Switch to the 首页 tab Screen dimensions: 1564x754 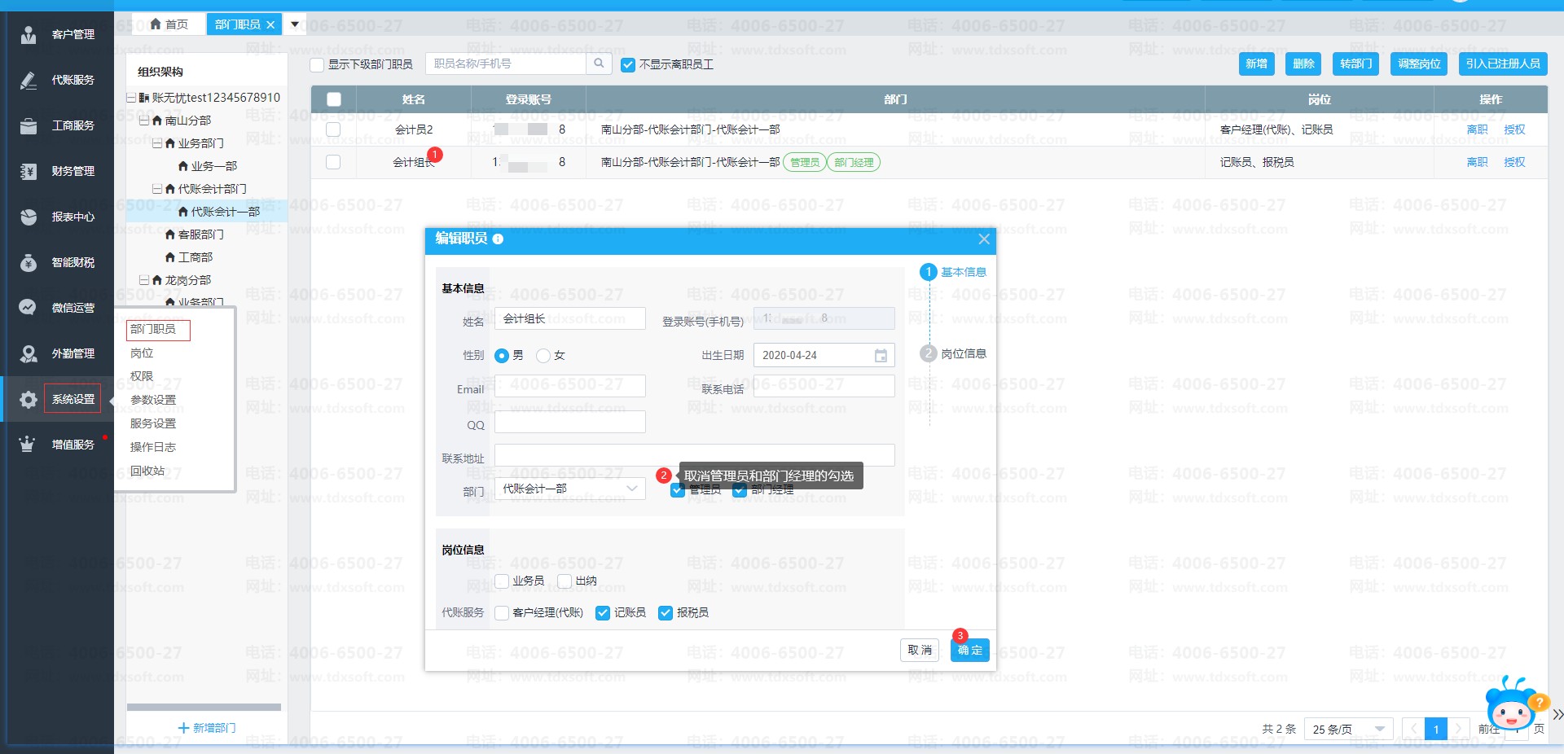[x=169, y=24]
